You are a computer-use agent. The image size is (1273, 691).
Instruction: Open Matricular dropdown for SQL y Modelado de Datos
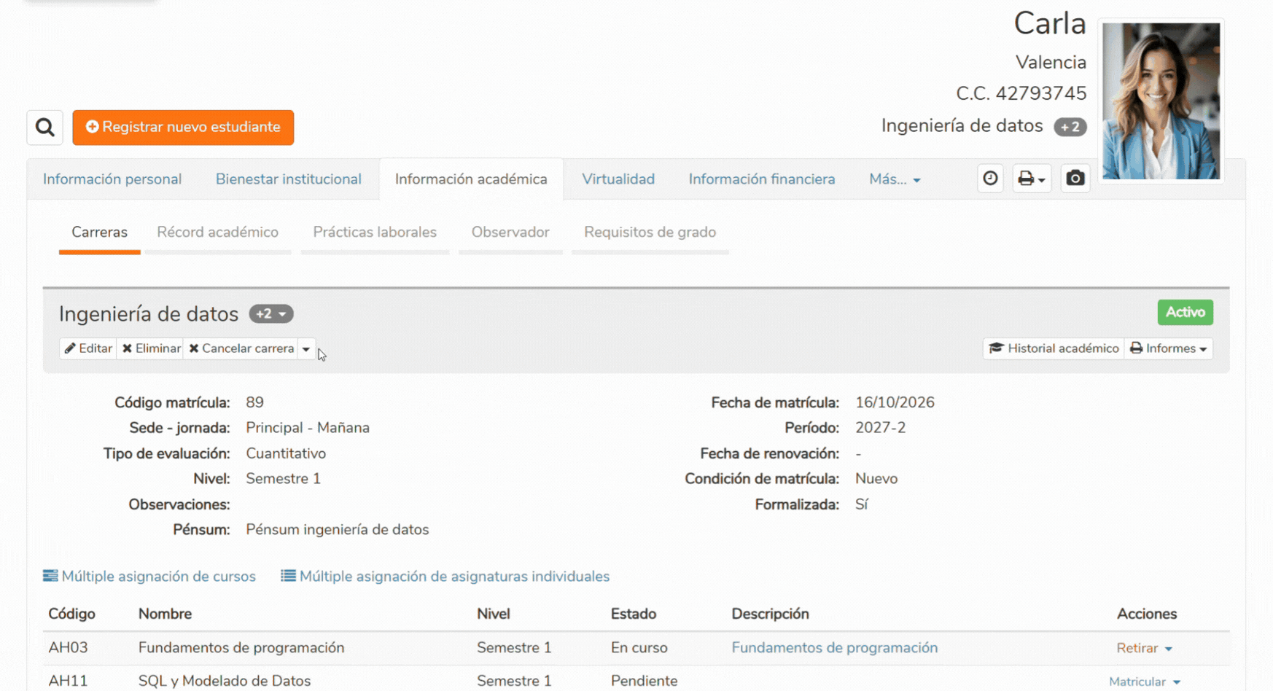coord(1144,682)
